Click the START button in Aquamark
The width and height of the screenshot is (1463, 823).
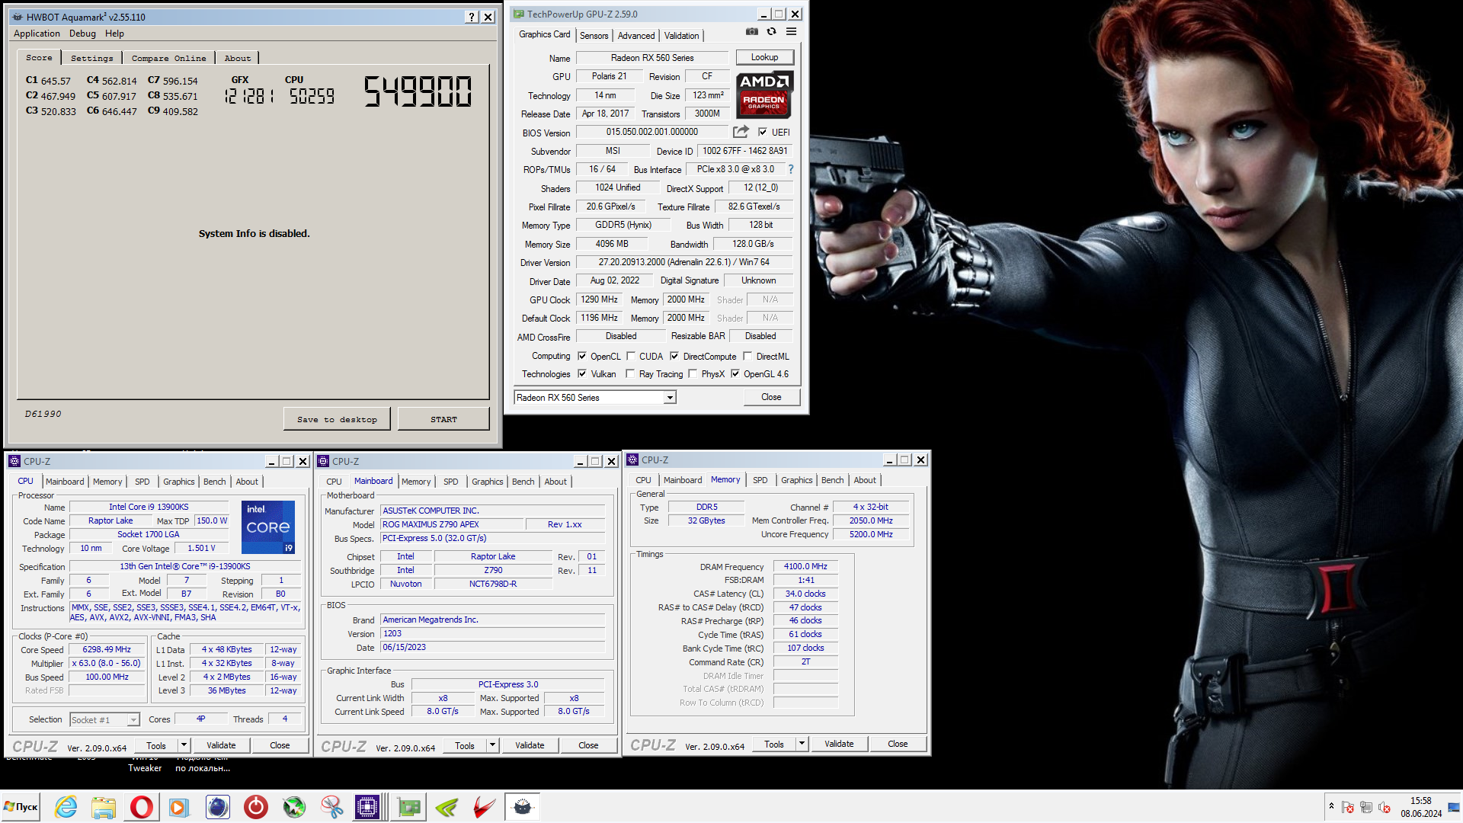(x=443, y=419)
